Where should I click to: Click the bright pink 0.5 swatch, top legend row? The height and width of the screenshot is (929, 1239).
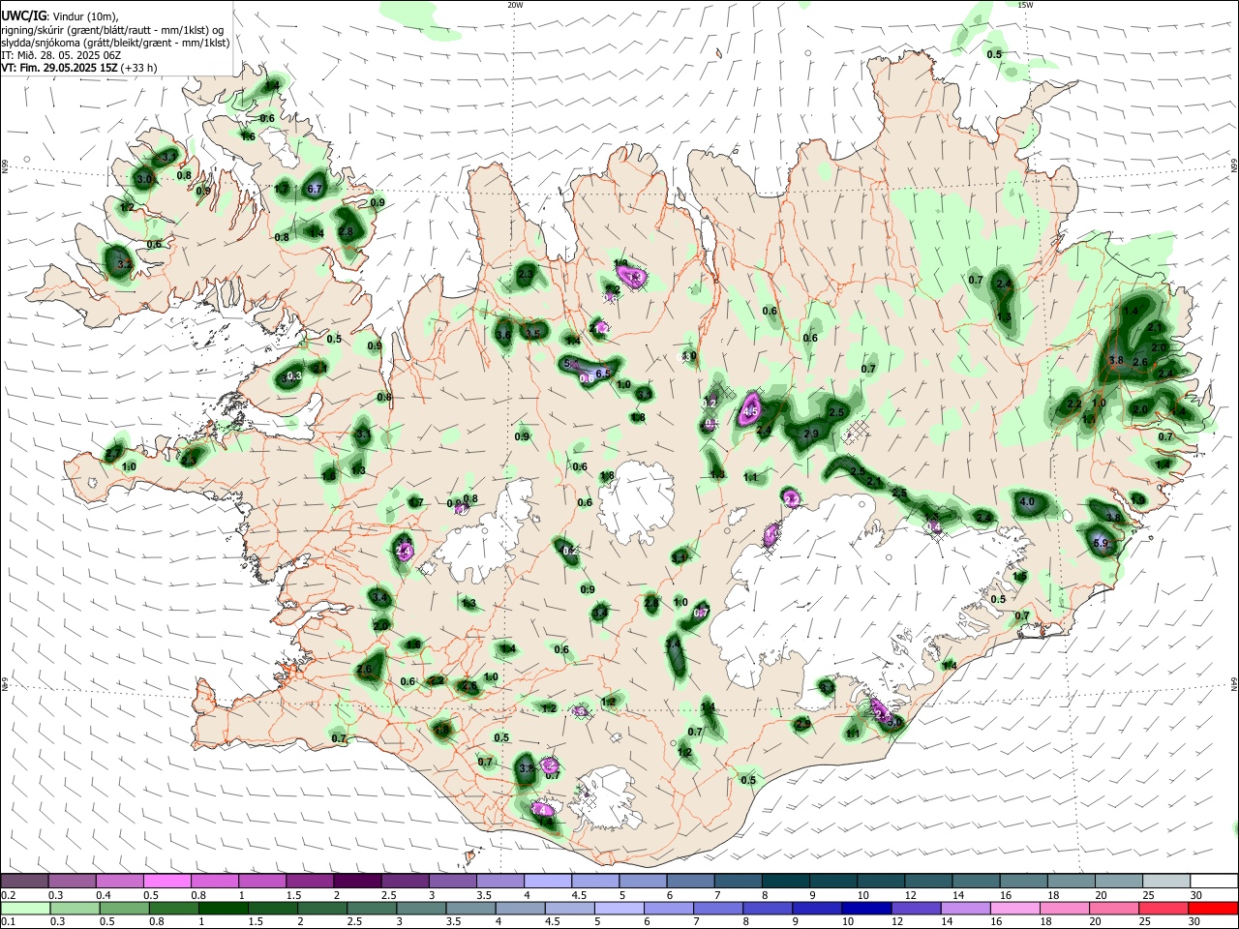tap(166, 881)
